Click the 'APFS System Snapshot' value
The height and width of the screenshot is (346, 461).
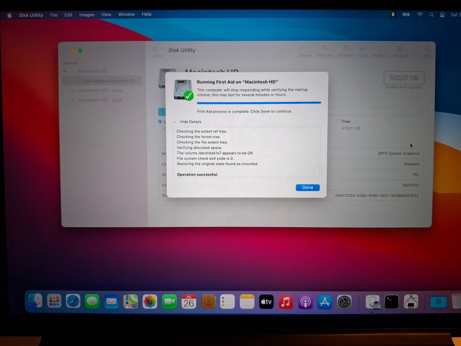[x=399, y=153]
